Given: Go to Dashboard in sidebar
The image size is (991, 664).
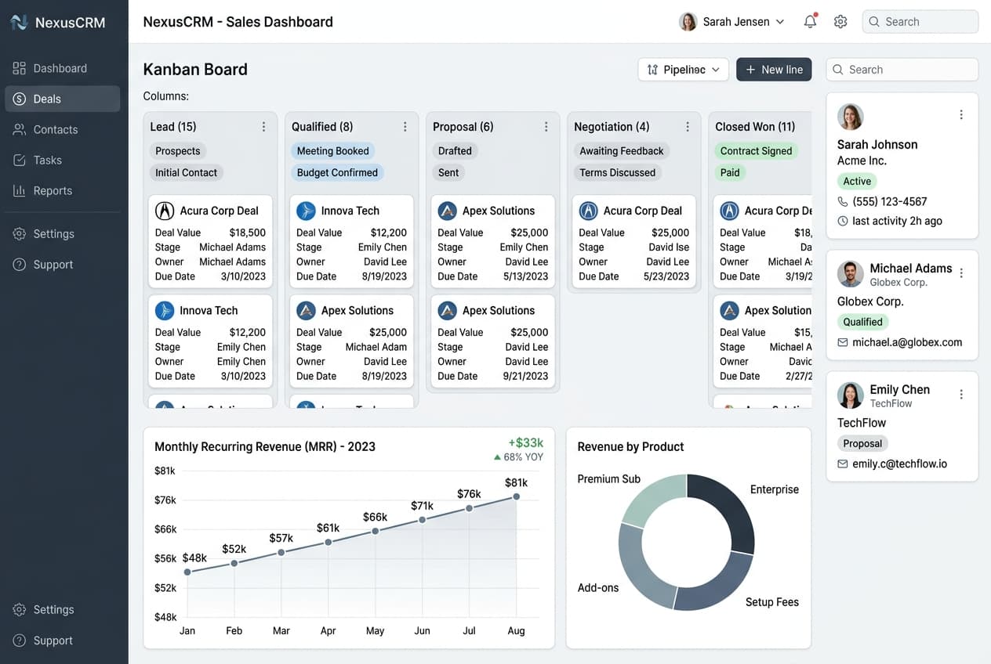Looking at the screenshot, I should click(63, 68).
